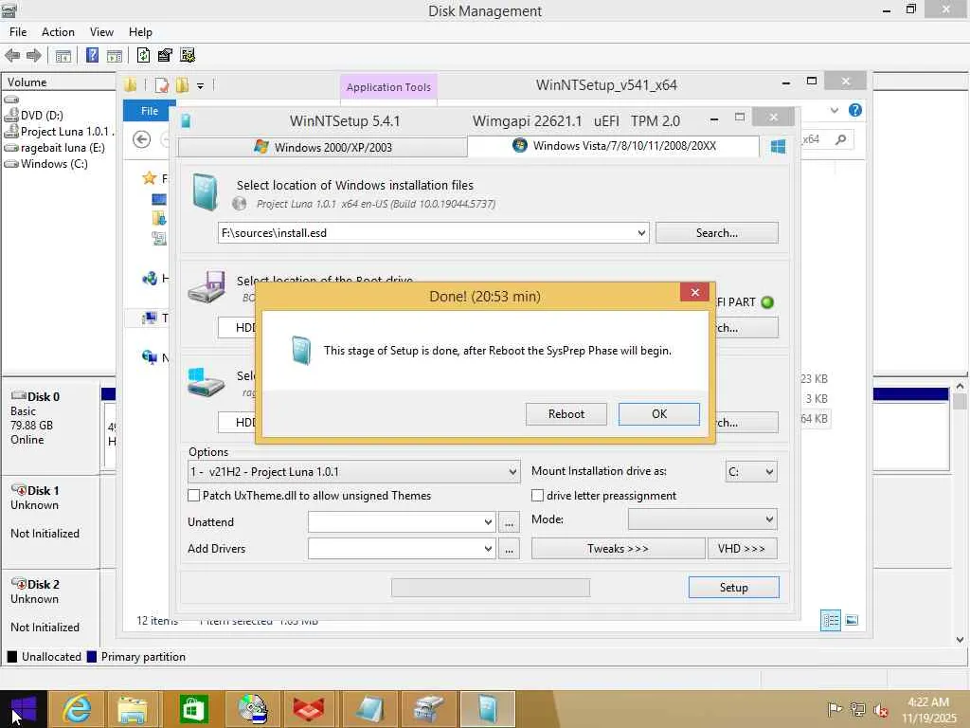Open the View menu
The height and width of the screenshot is (728, 970).
click(x=101, y=32)
